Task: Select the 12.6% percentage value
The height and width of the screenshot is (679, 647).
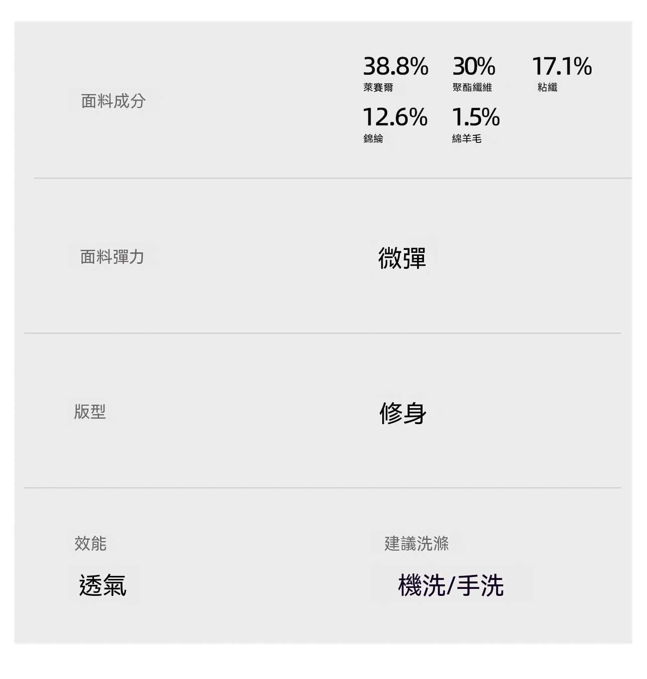Action: click(x=395, y=117)
